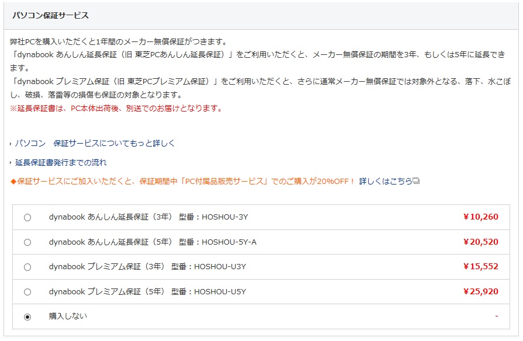
Task: Click the arrow bullet before パソコン 保証サービス link
Action: 11,144
